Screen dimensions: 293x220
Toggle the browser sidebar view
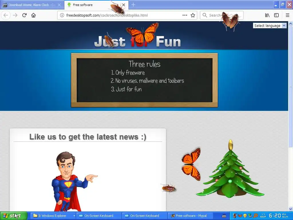click(x=276, y=15)
